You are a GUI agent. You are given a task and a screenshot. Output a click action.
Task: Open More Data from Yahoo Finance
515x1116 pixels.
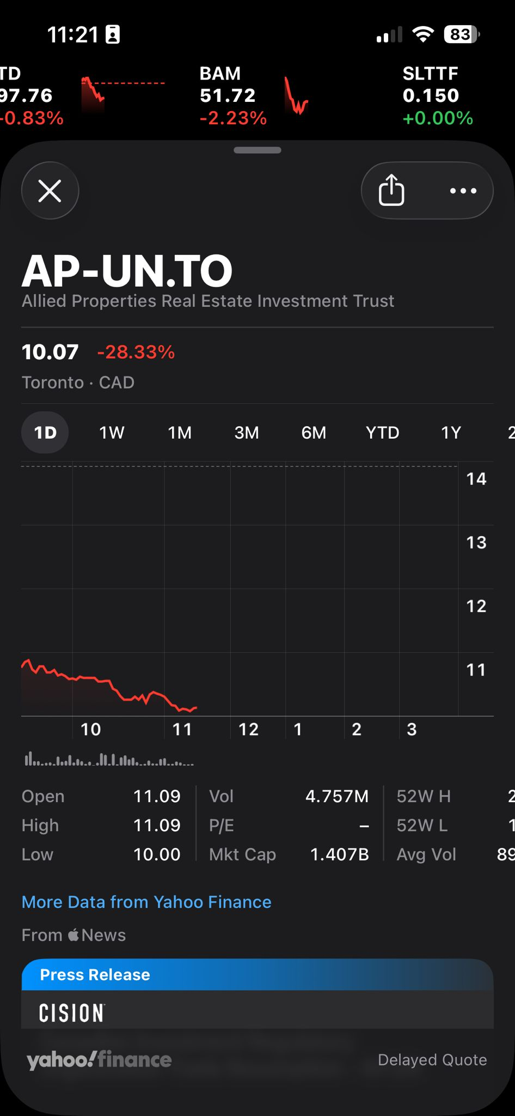pos(146,902)
